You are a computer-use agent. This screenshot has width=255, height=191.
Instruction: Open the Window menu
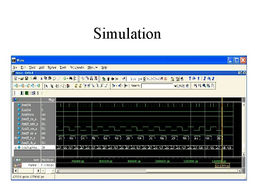[92, 68]
